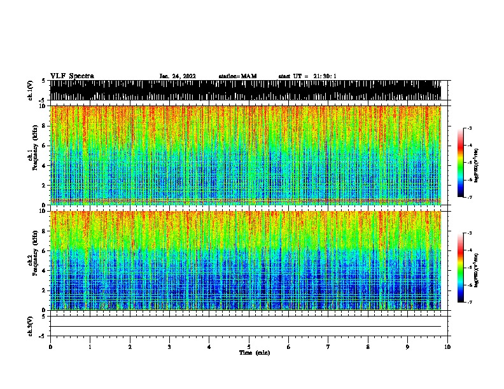The image size is (504, 389).
Task: Click the time axis tick label "7"
Action: 328,347
